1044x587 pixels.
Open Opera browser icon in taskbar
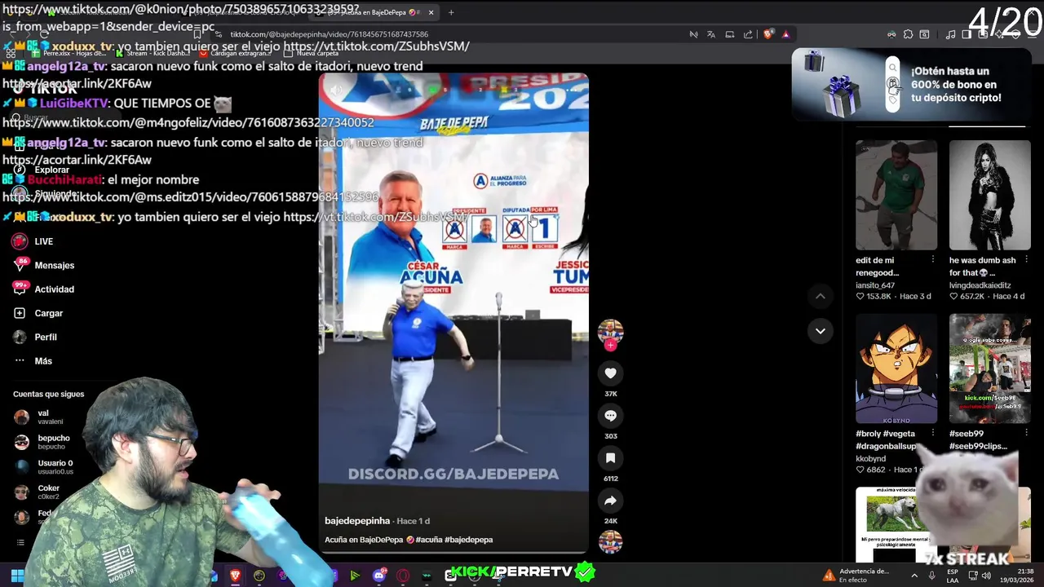point(402,576)
